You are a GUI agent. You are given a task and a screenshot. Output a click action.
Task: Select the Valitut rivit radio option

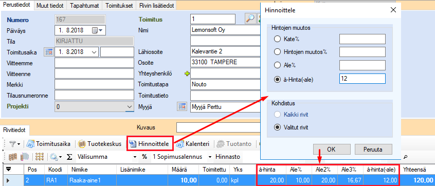click(x=277, y=127)
